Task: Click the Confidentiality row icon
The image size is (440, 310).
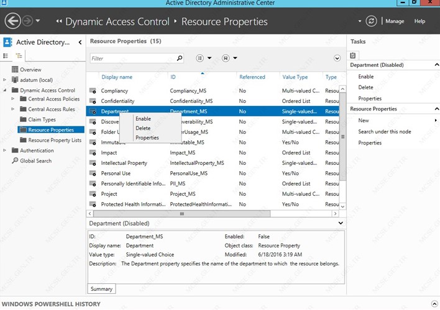Action: pos(93,101)
